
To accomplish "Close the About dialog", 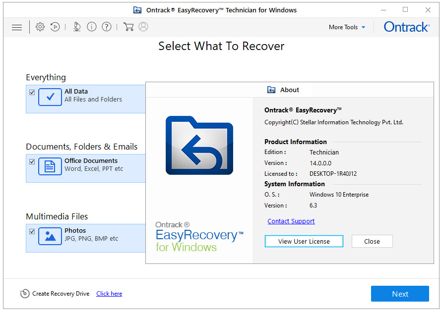I will pos(372,241).
